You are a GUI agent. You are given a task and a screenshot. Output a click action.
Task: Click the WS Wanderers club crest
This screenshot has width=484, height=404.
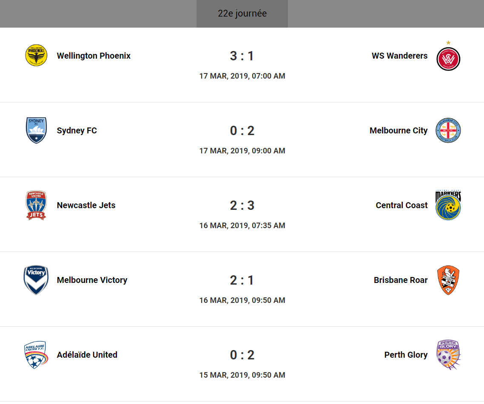448,59
